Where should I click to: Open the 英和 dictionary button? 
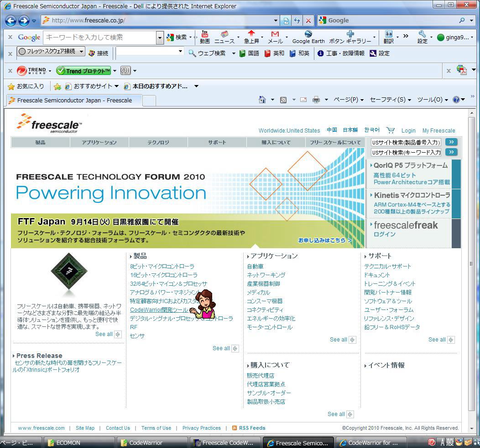(x=274, y=53)
